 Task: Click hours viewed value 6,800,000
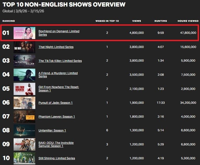tap(188, 144)
